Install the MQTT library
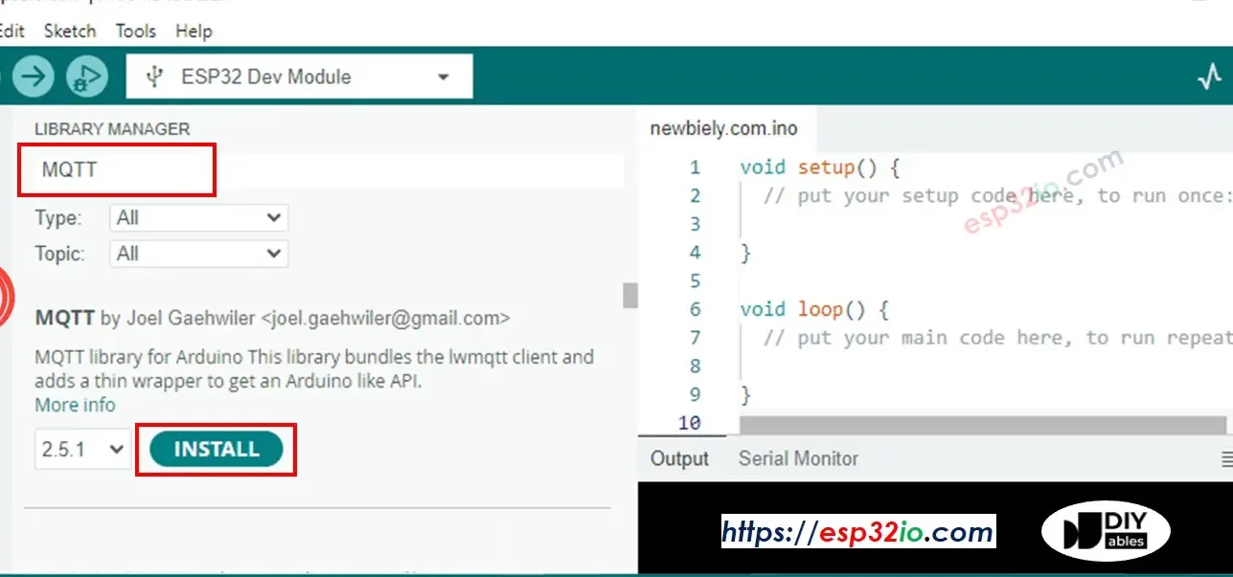Image resolution: width=1233 pixels, height=577 pixels. (217, 449)
